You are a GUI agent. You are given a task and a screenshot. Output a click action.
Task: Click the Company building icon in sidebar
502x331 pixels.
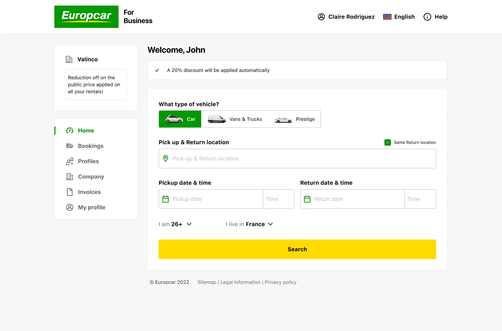pos(70,177)
